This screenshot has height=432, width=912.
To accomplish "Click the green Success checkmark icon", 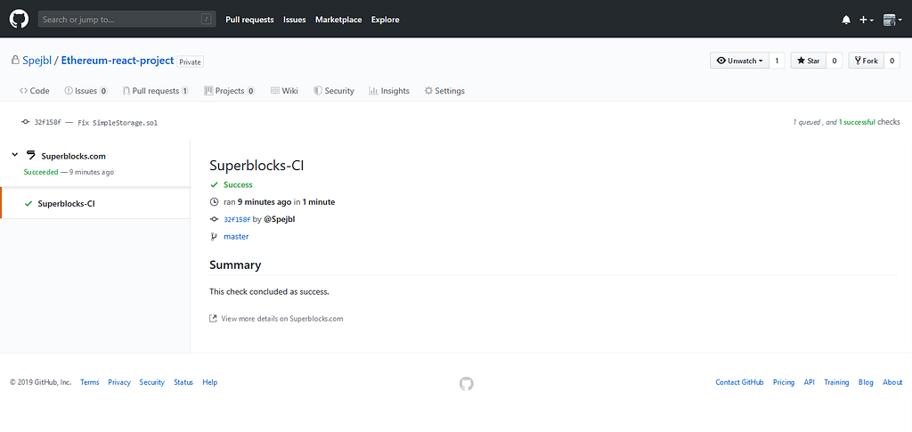I will pos(214,185).
